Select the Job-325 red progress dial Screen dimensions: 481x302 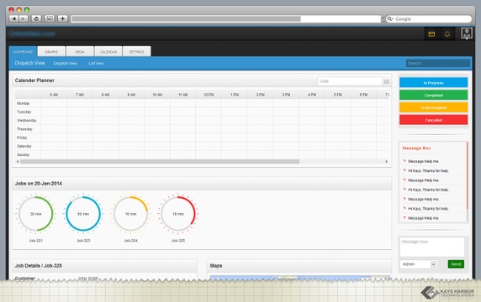178,214
